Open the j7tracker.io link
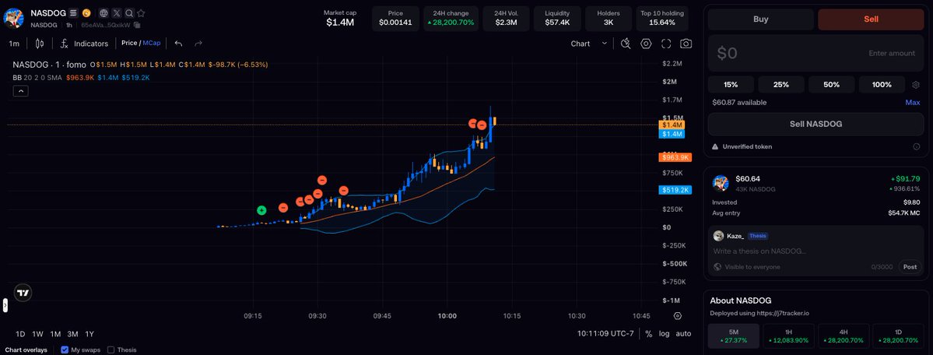 coord(783,313)
